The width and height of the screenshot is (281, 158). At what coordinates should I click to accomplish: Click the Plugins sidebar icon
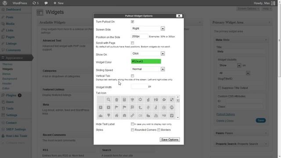click(x=3, y=95)
